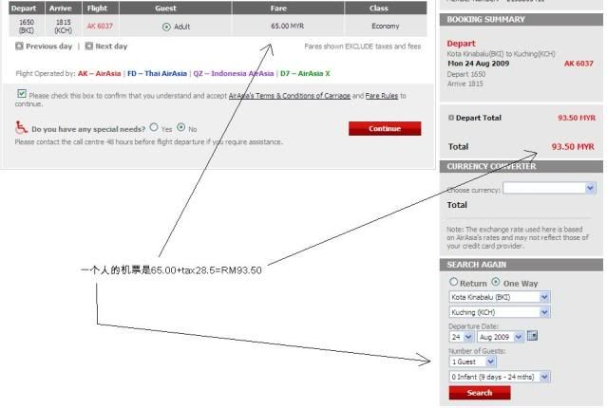
Task: Click the Previous day link text
Action: click(48, 46)
